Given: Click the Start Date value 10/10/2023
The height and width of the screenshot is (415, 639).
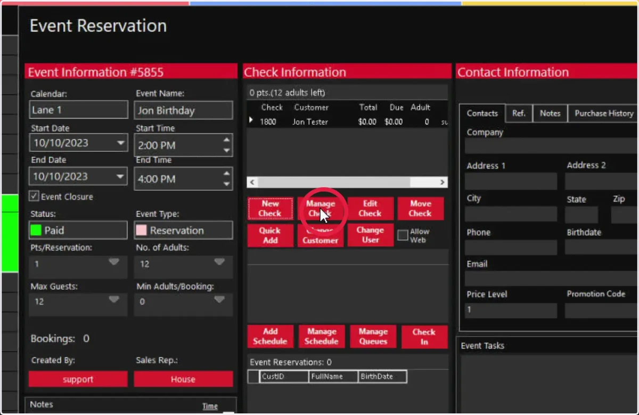Looking at the screenshot, I should pyautogui.click(x=61, y=143).
